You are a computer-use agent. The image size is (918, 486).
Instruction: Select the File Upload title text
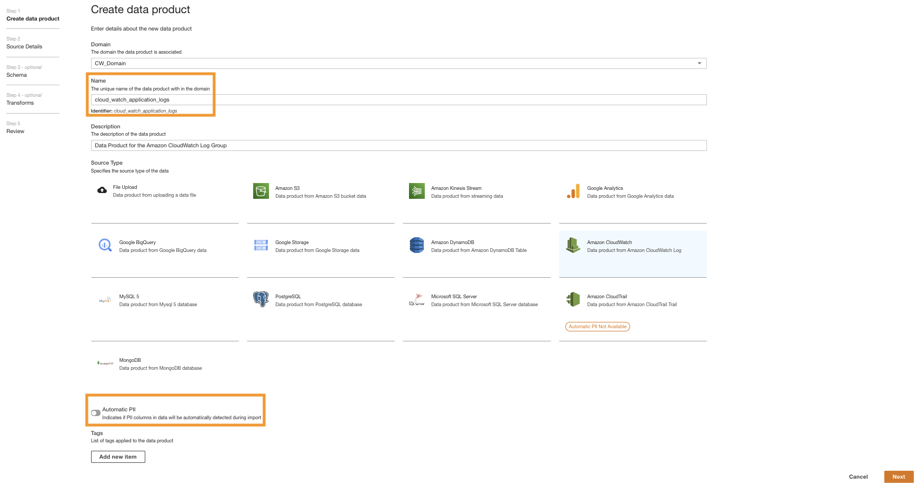click(125, 187)
